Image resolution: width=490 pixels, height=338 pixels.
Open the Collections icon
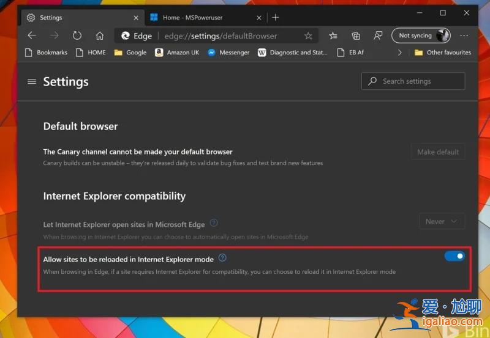point(356,36)
